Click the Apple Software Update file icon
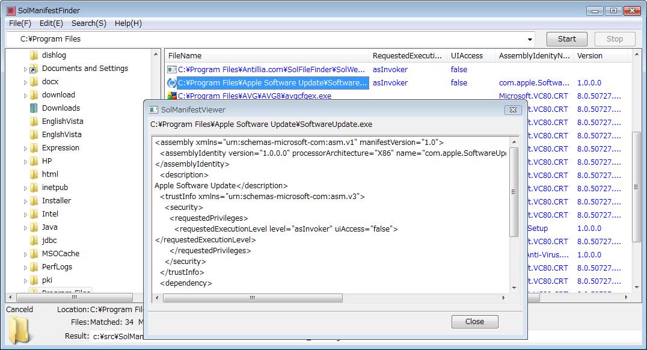The image size is (647, 350). click(171, 82)
